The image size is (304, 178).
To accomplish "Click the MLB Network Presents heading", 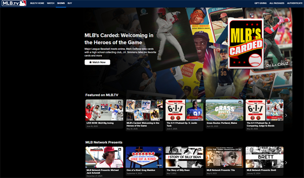I will pyautogui.click(x=104, y=142).
